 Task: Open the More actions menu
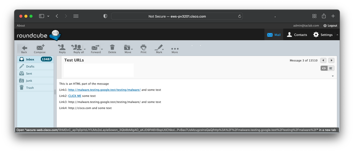(x=175, y=50)
